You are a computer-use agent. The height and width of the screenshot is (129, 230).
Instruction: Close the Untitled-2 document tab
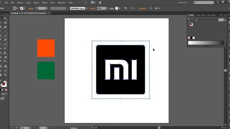pyautogui.click(x=49, y=13)
